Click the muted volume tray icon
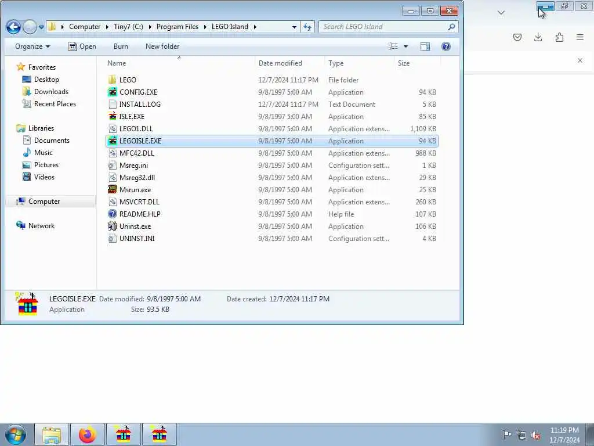Screen dimensions: 594x446 (535, 436)
